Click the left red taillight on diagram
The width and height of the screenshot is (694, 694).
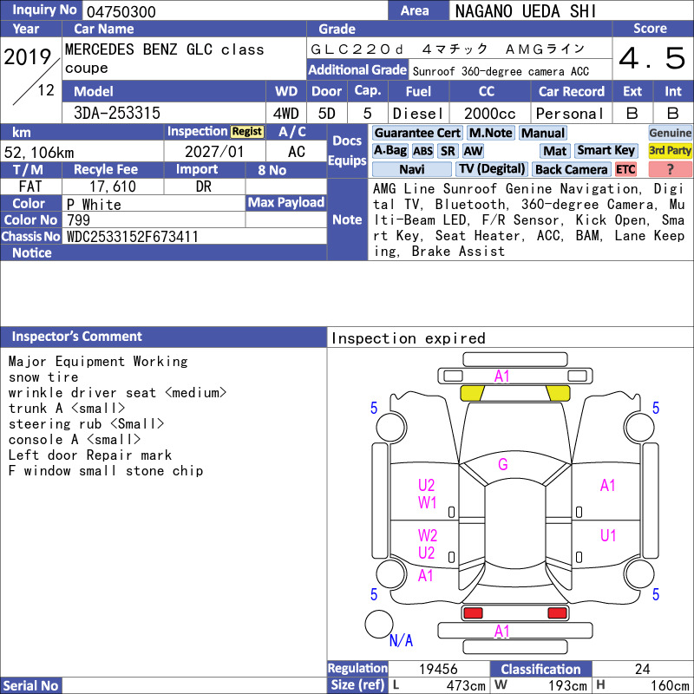click(473, 613)
